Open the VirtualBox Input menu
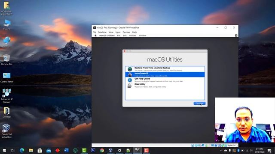This screenshot has width=275, height=154. click(118, 32)
